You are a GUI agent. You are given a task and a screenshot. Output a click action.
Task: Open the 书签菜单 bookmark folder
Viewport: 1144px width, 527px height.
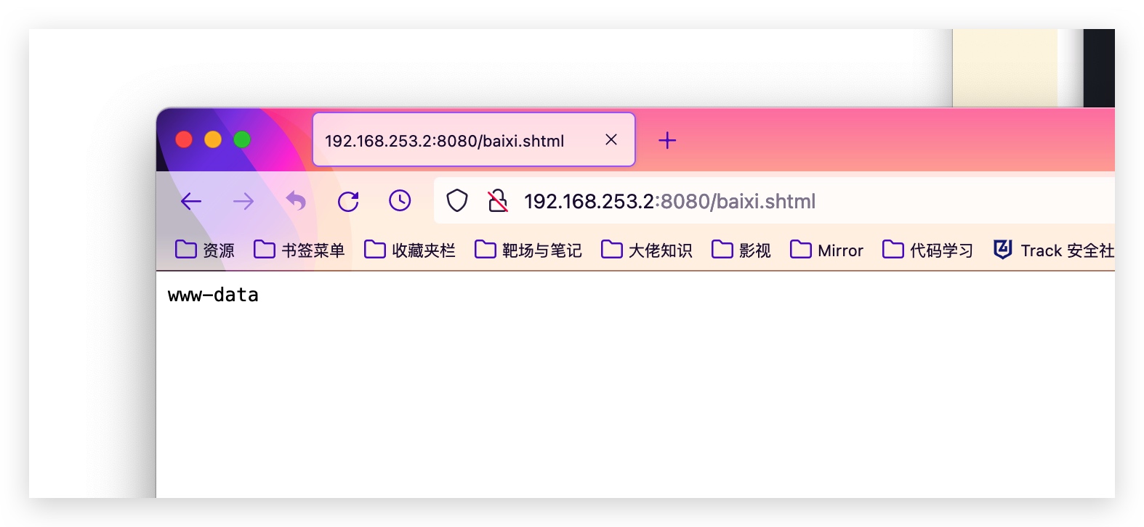click(299, 250)
